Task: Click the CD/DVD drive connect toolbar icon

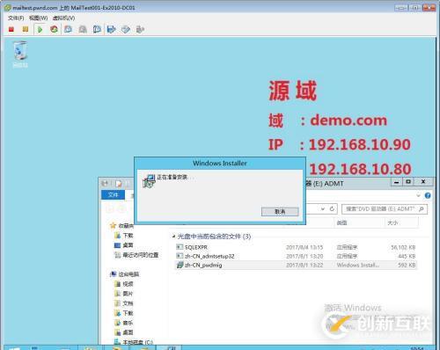Action: click(x=126, y=29)
